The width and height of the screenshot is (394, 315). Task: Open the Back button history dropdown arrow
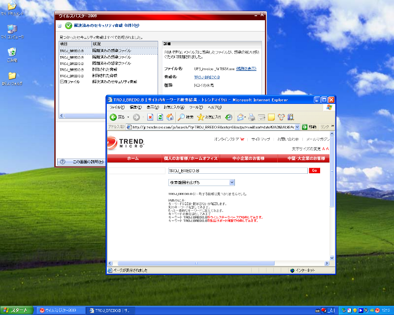(x=128, y=117)
